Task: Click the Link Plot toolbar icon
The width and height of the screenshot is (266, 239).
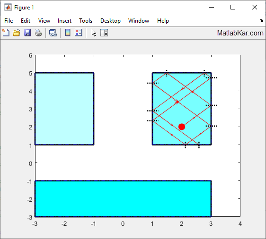Action: (53, 33)
